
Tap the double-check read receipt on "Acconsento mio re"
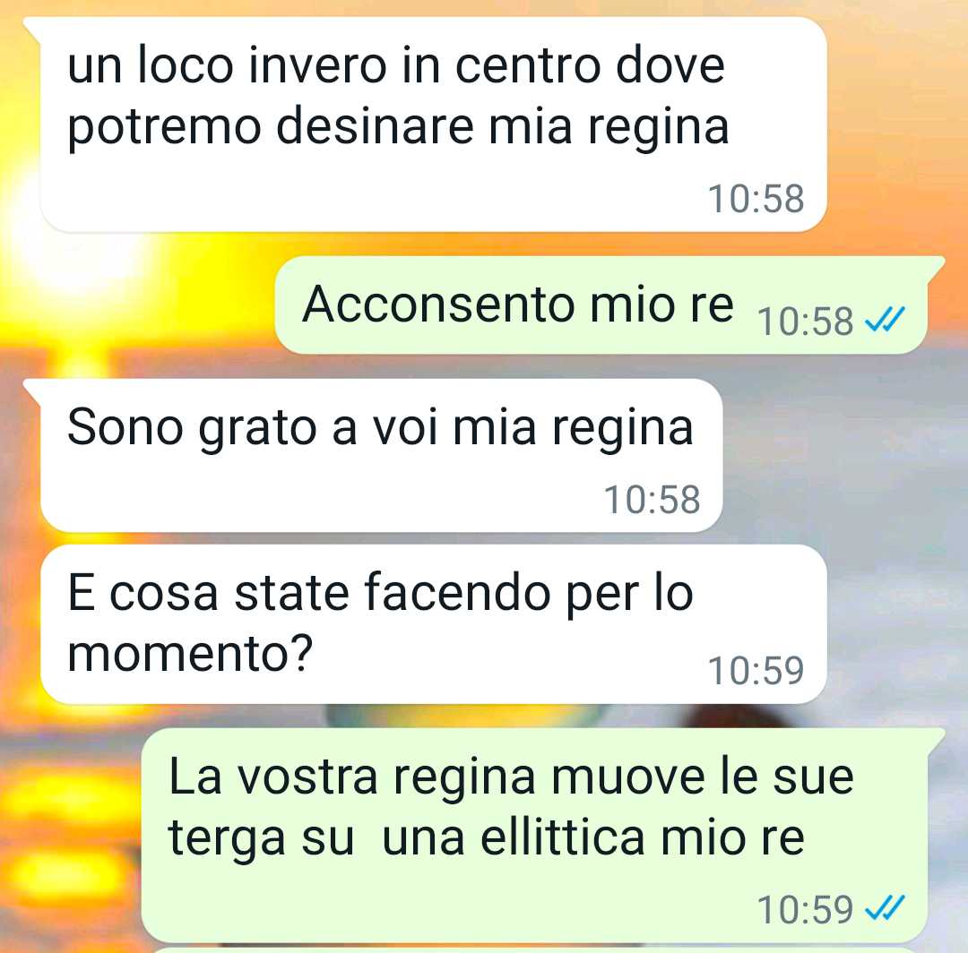[x=885, y=320]
